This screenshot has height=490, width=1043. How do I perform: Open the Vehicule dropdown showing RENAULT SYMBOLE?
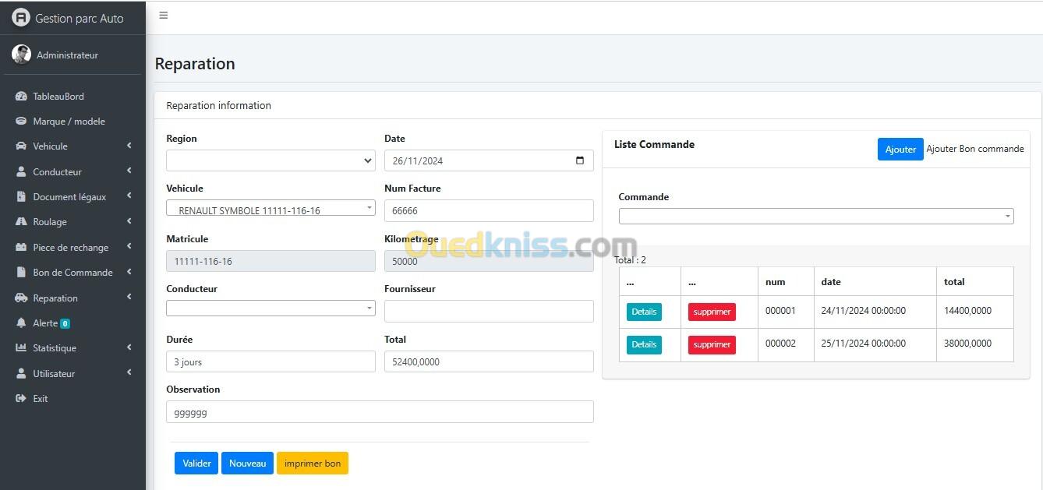point(270,209)
